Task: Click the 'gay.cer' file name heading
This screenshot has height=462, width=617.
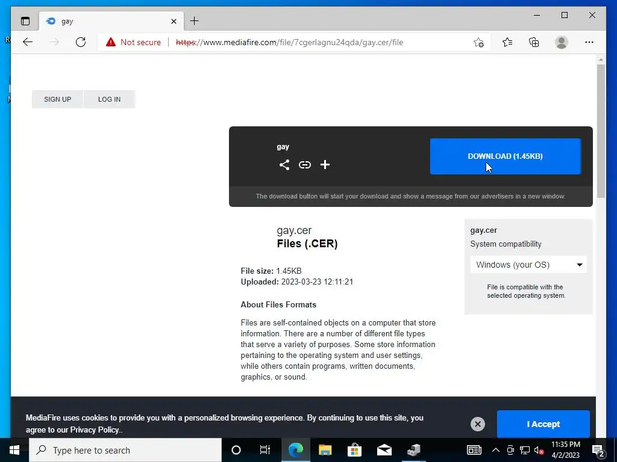Action: pos(294,230)
